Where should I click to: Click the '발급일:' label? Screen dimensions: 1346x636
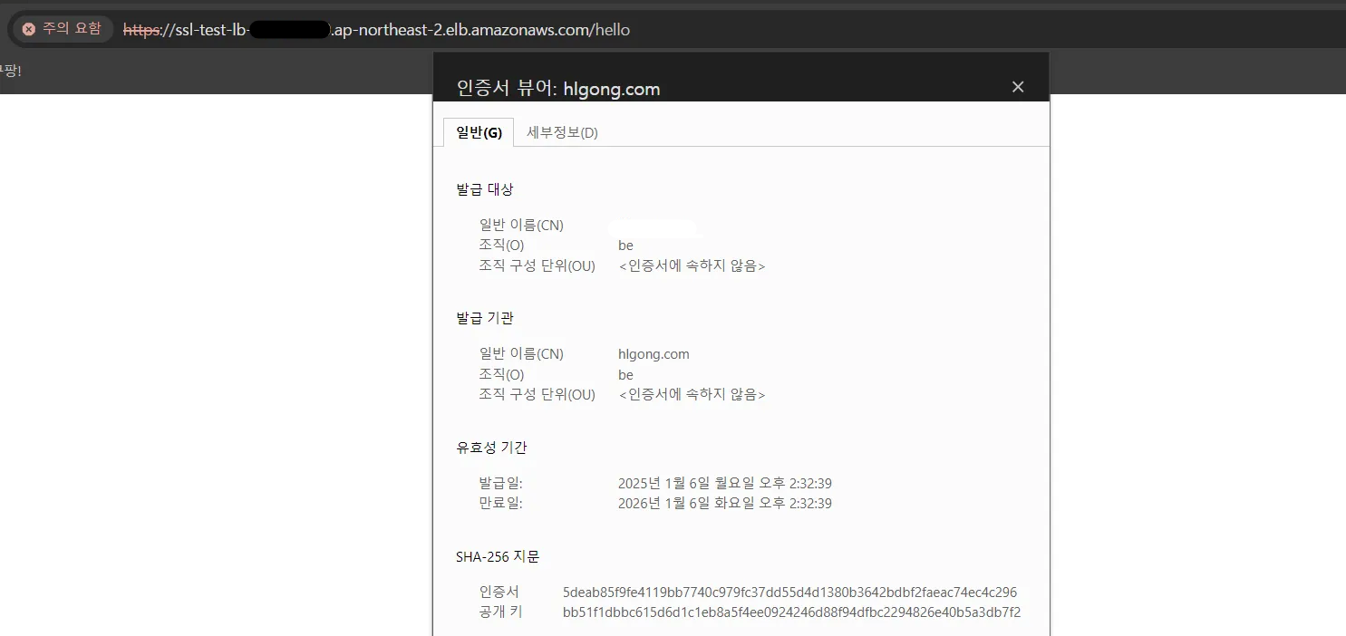tap(500, 484)
